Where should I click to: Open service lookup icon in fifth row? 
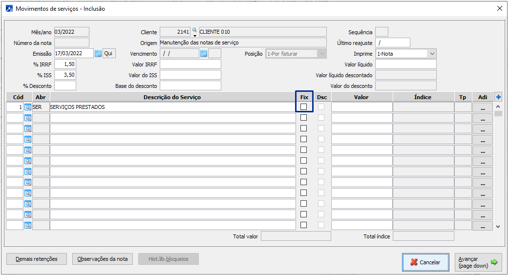tap(28, 150)
